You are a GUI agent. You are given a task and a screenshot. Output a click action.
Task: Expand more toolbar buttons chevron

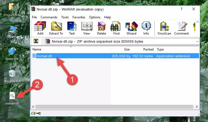coord(198,22)
